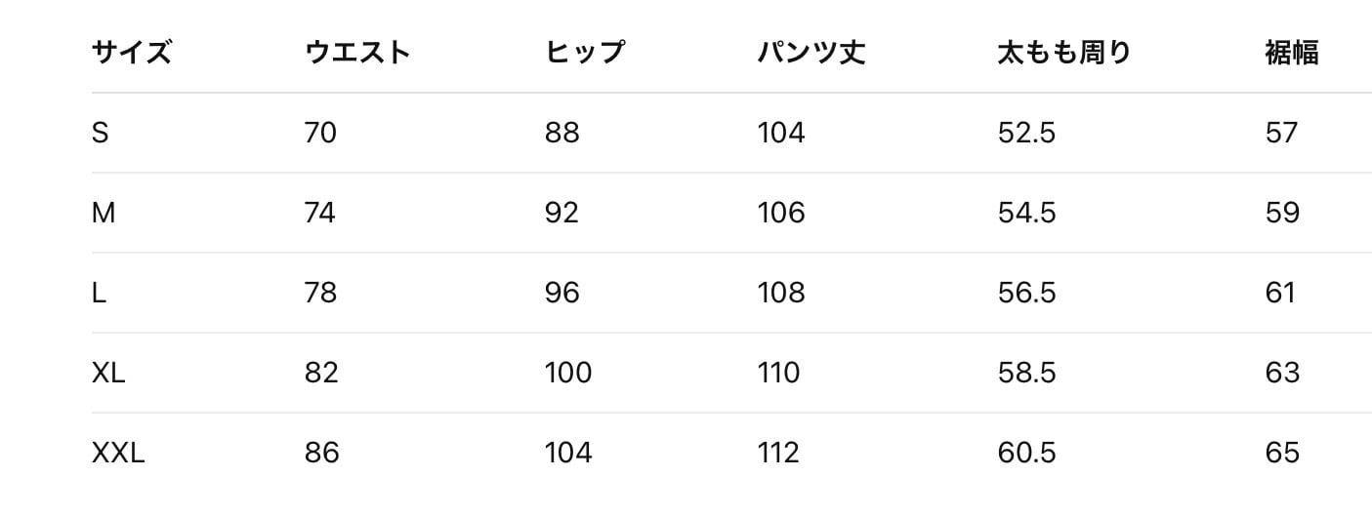Viewport: 1372px width, 517px height.
Task: Select hem width 65 in XXL row
Action: 1282,453
